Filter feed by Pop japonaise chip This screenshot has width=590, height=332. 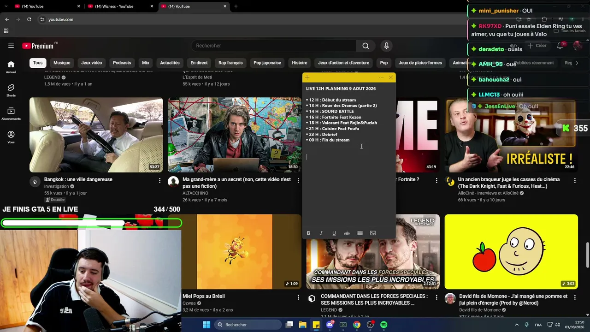point(267,63)
